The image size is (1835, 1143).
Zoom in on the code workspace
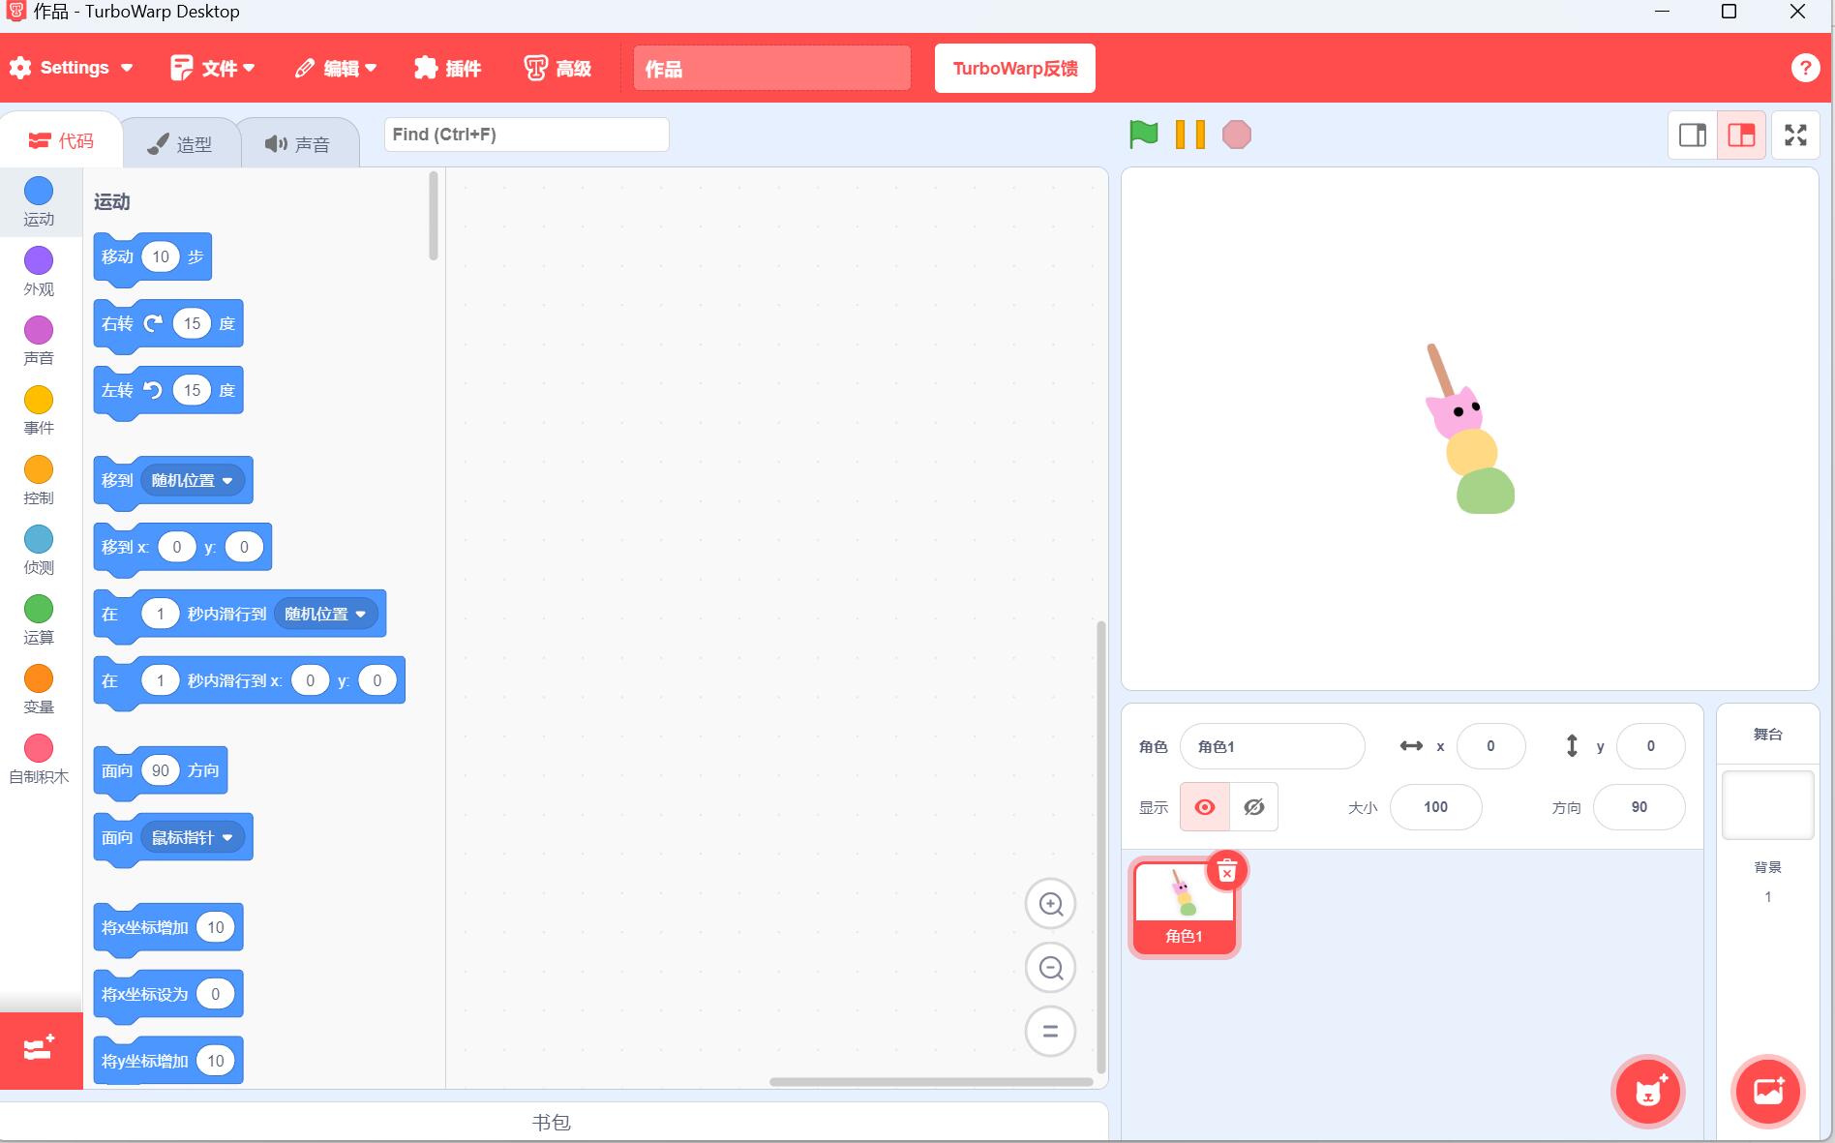tap(1050, 904)
